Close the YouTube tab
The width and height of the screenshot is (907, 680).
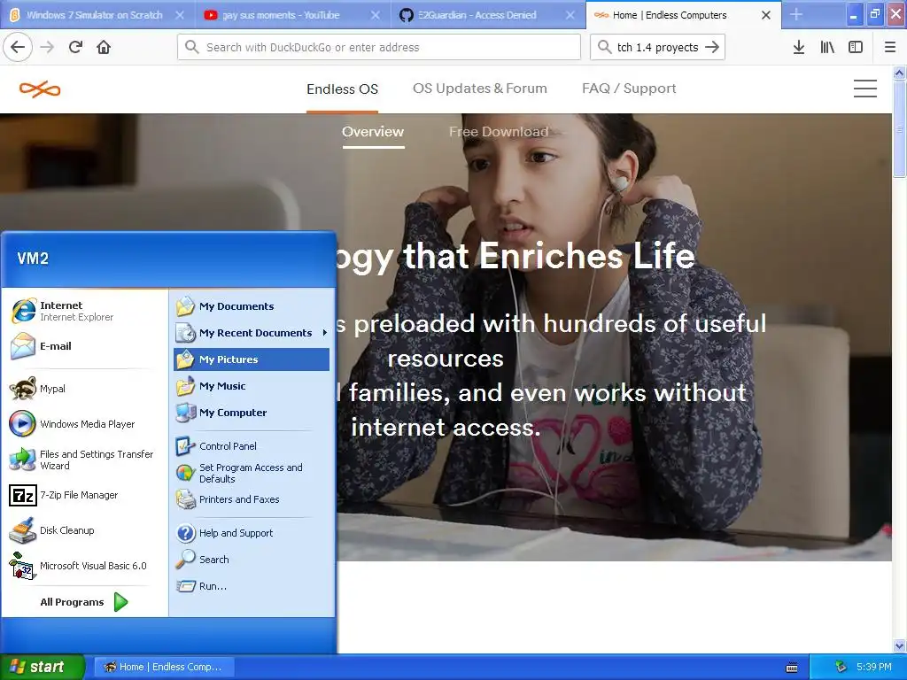(x=376, y=15)
